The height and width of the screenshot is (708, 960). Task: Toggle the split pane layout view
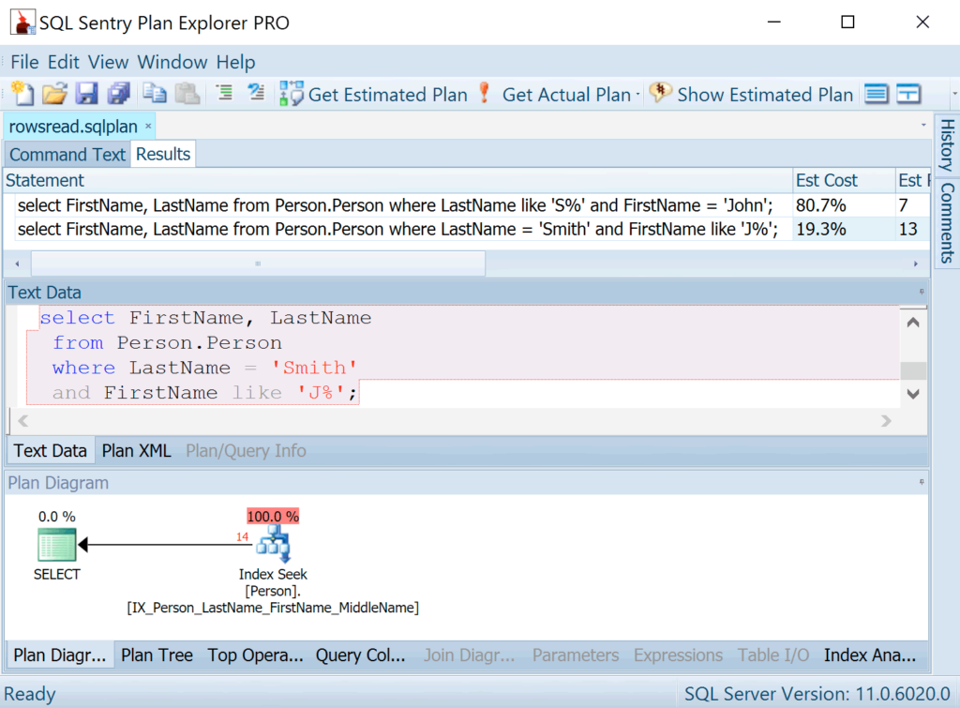pyautogui.click(x=908, y=94)
